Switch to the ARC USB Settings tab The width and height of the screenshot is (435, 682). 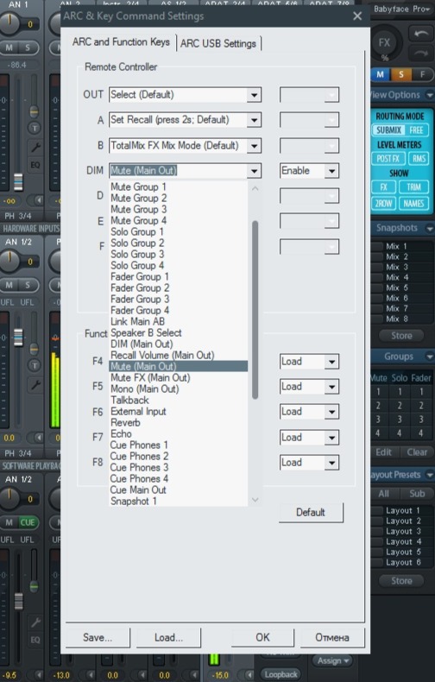tap(218, 43)
